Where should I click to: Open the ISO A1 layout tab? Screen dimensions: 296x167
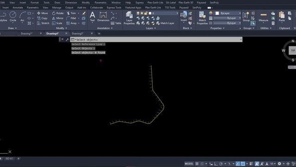[9, 159]
